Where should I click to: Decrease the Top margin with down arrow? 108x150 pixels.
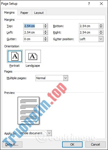point(46,27)
